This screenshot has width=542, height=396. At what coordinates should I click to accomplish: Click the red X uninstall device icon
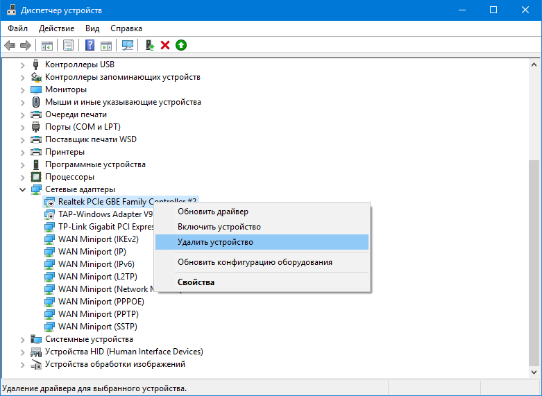[165, 46]
